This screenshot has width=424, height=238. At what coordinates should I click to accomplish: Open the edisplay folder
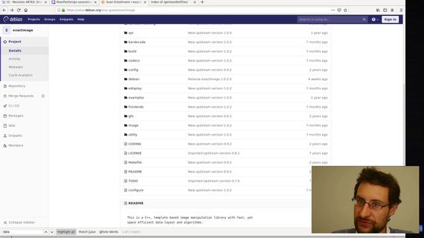pos(135,89)
